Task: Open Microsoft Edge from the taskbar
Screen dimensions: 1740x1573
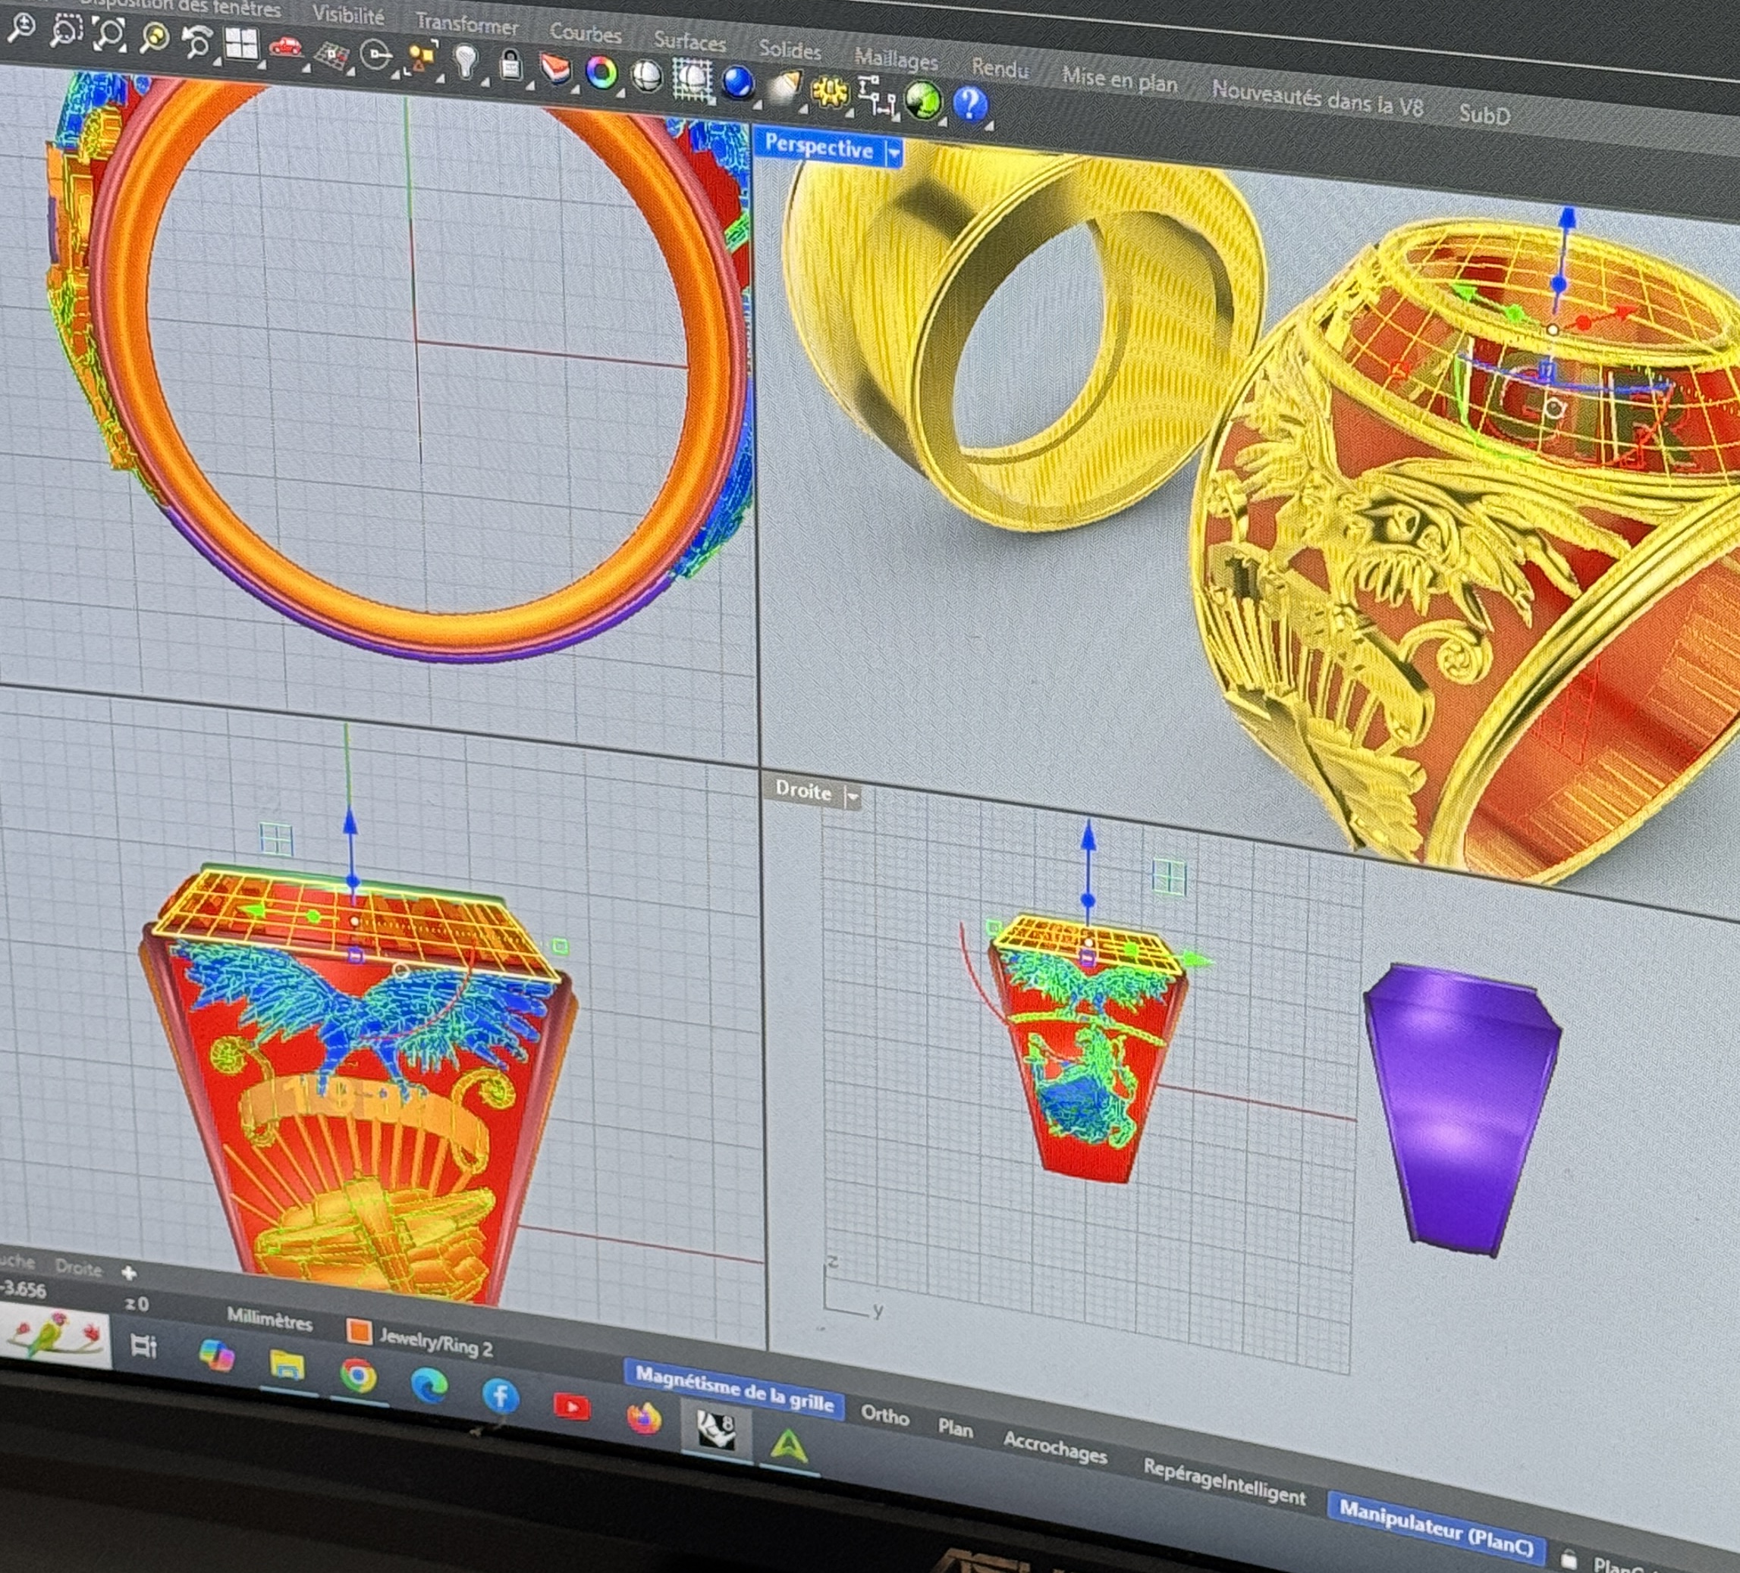Action: tap(429, 1385)
